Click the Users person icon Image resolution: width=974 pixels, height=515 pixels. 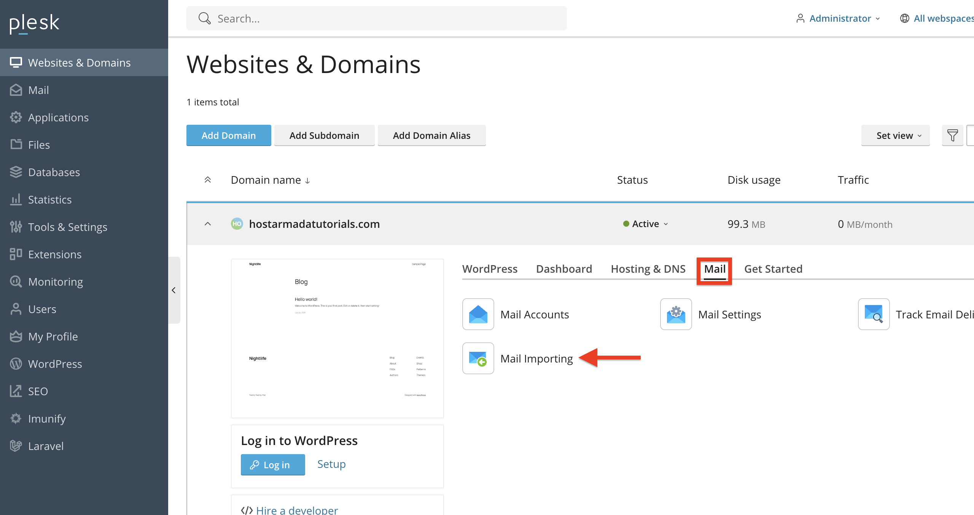click(16, 309)
